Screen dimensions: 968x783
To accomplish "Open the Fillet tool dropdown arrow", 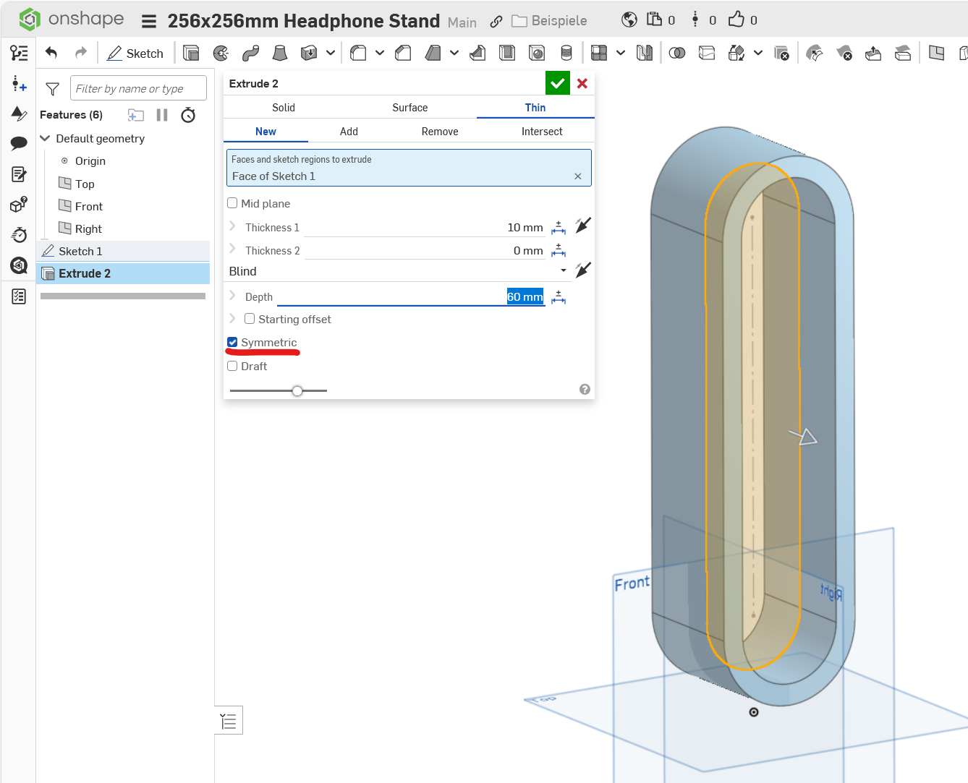I will [x=380, y=53].
